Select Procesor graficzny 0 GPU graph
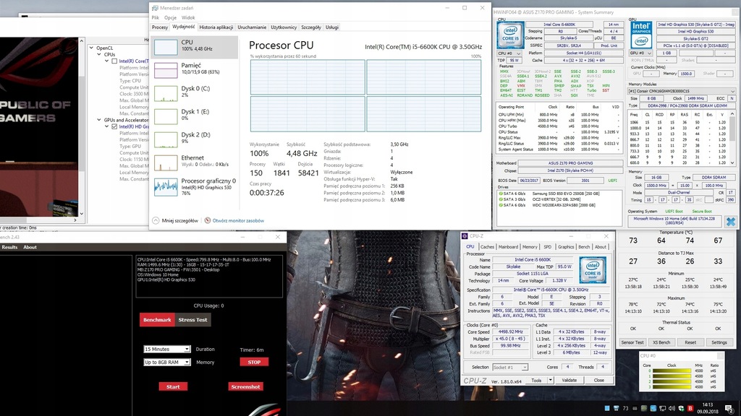Image resolution: width=741 pixels, height=416 pixels. (x=166, y=186)
